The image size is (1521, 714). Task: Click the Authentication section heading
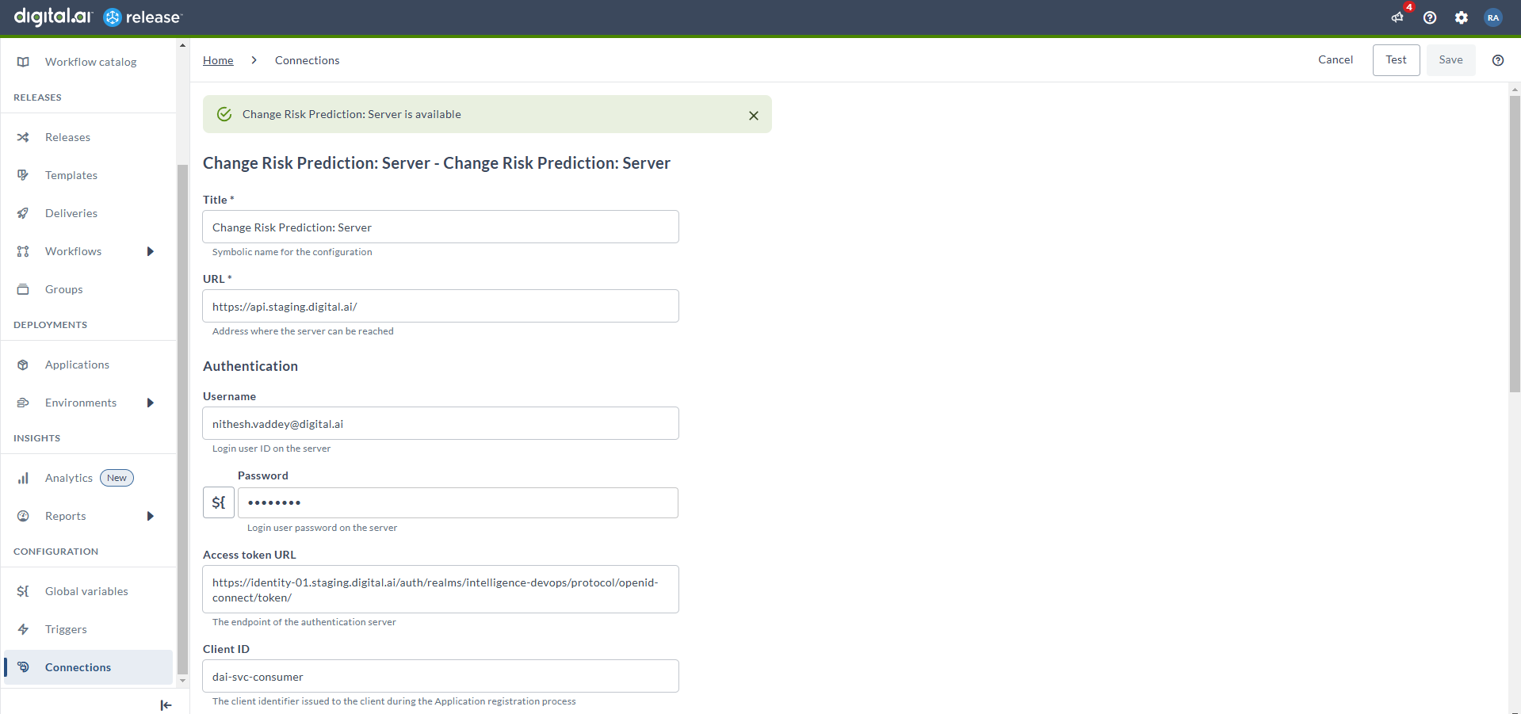(250, 366)
